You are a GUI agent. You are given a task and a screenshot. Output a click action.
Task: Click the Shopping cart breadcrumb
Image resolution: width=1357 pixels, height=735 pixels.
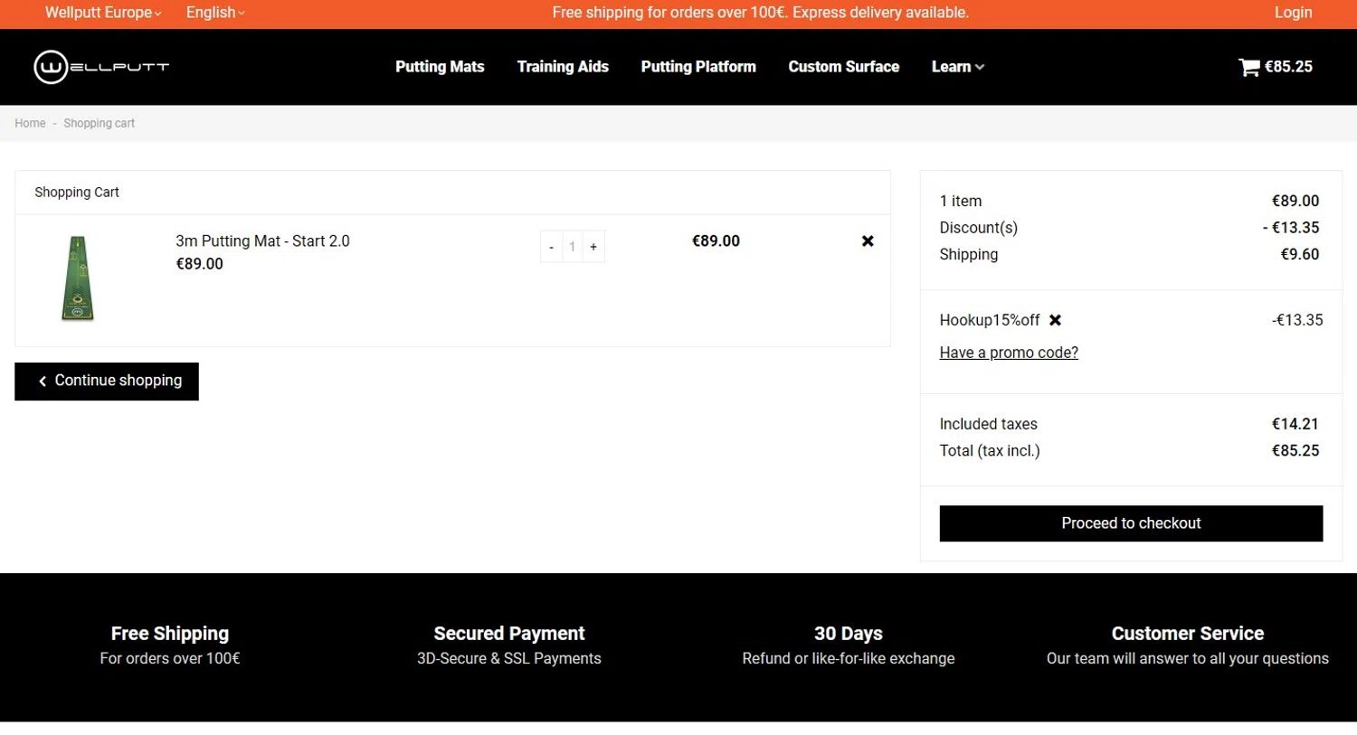point(99,123)
